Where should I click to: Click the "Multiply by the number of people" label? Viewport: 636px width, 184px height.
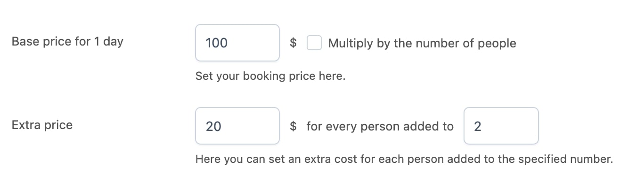tap(422, 44)
